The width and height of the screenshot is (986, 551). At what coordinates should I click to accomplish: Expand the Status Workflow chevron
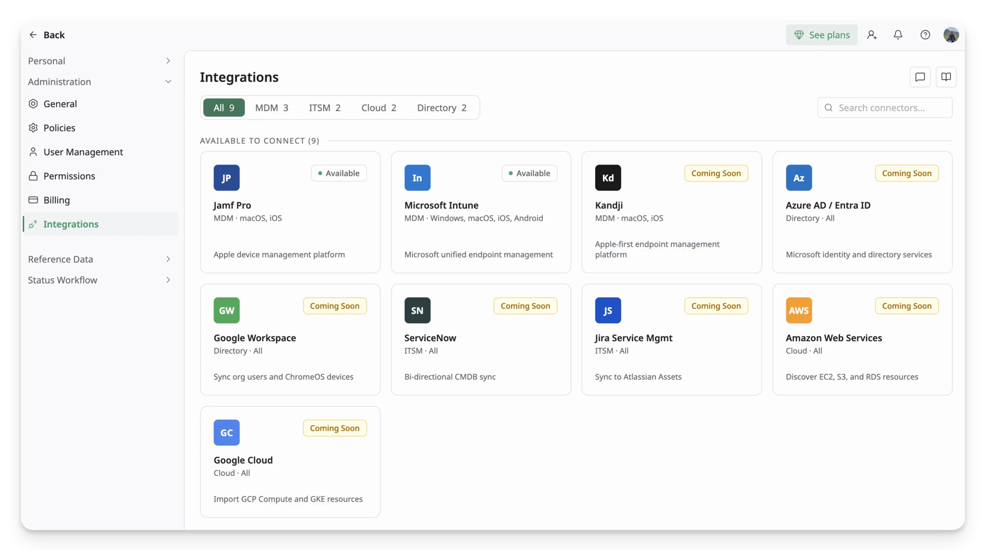click(x=168, y=280)
